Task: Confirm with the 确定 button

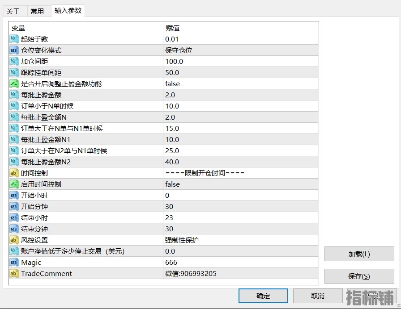Action: [x=263, y=296]
